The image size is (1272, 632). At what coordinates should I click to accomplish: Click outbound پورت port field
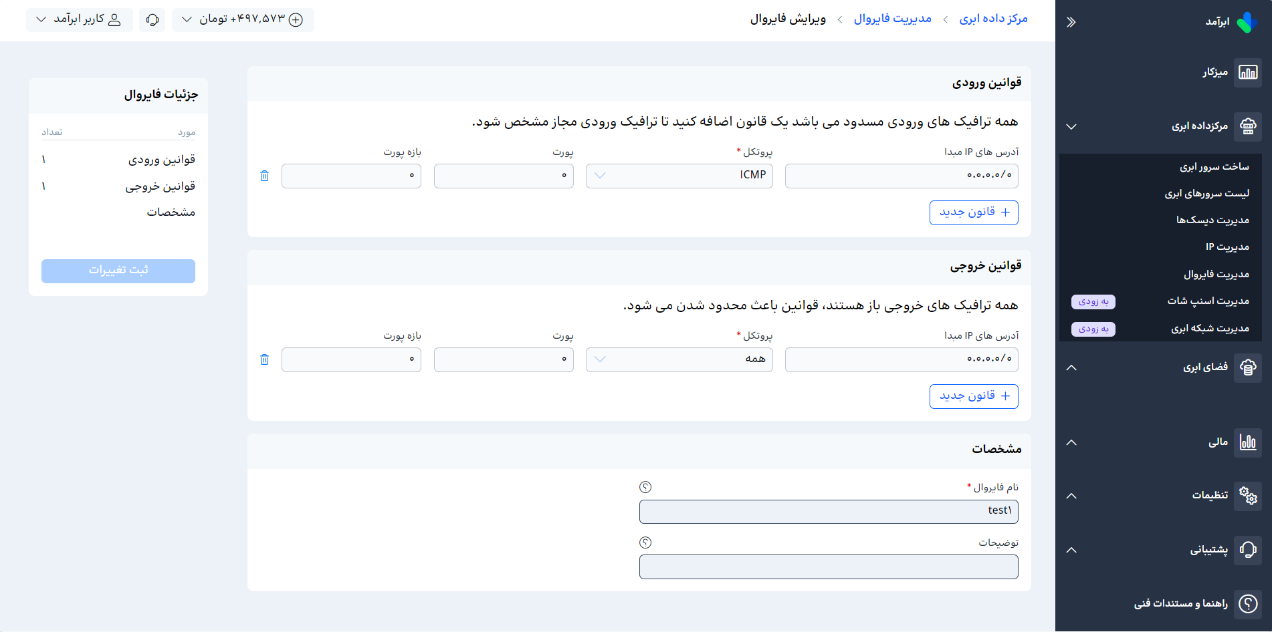(x=504, y=359)
